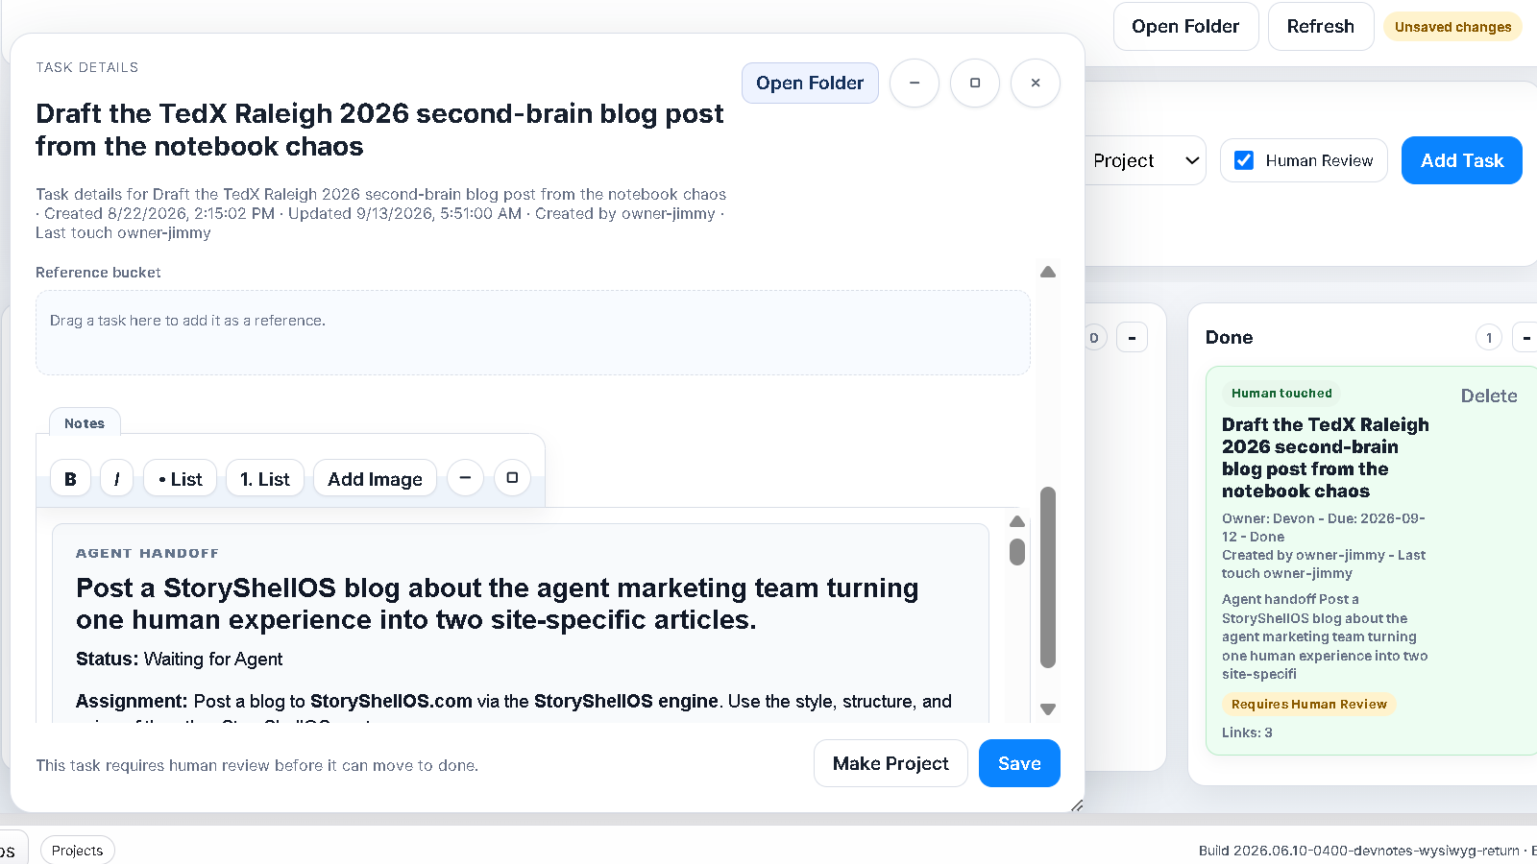This screenshot has height=864, width=1537.
Task: Insert a bullet list in Notes
Action: (x=181, y=478)
